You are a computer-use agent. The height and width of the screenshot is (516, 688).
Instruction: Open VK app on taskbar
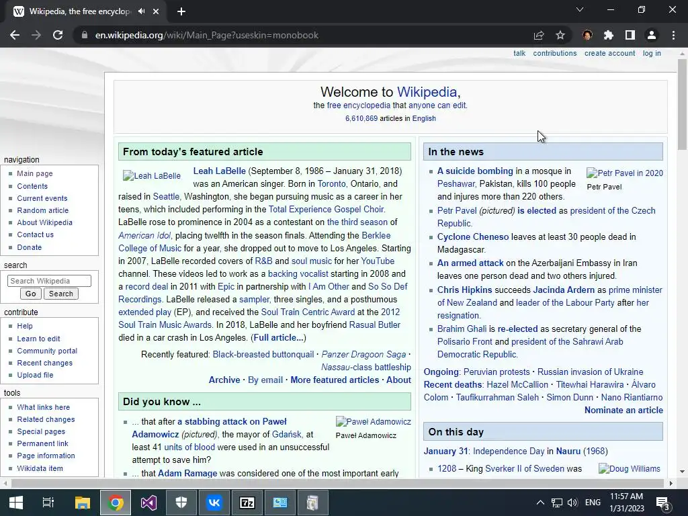coord(214,503)
